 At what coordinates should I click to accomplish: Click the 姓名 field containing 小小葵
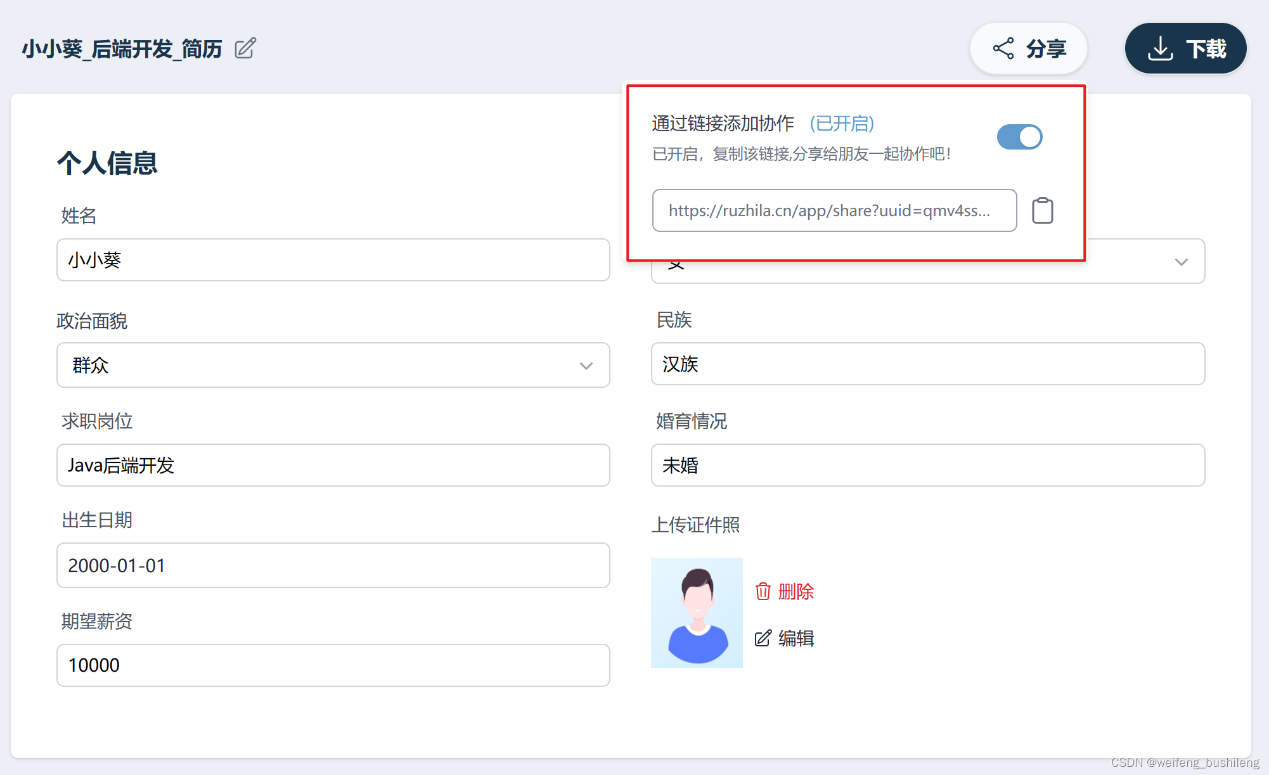[333, 260]
